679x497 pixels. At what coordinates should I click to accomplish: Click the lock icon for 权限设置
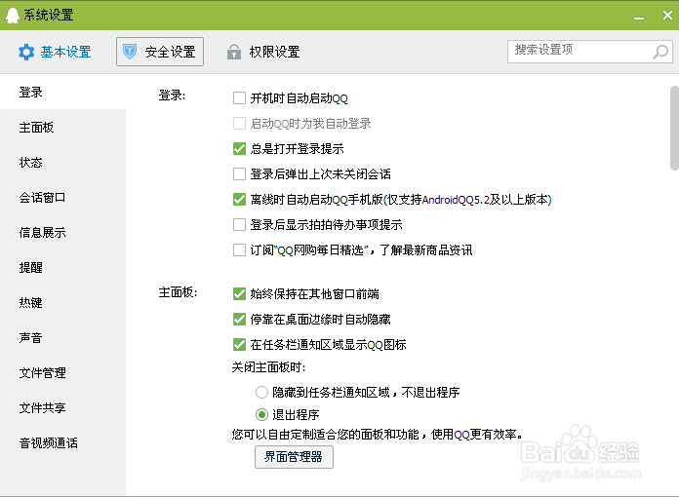click(234, 52)
